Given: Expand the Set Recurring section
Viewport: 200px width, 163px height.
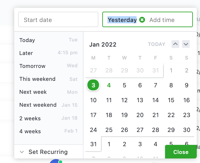Looking at the screenshot, I should pos(44,152).
